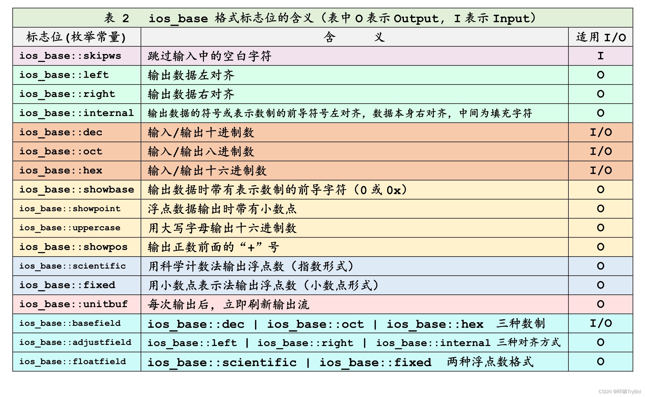Click the internal flag's long description text
The image size is (645, 397).
(x=340, y=113)
